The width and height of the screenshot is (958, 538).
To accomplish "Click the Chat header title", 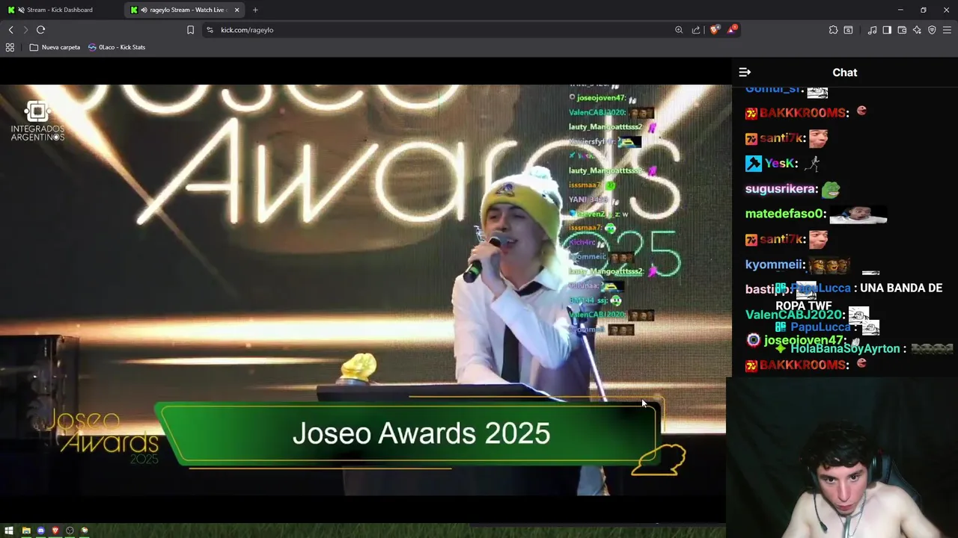I will tap(845, 72).
